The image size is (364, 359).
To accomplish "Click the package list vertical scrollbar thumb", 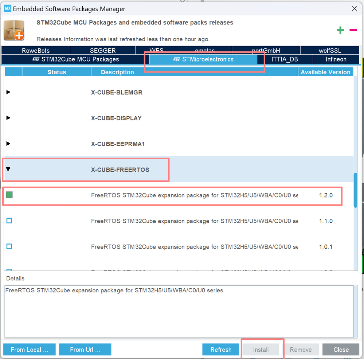I will [x=355, y=190].
